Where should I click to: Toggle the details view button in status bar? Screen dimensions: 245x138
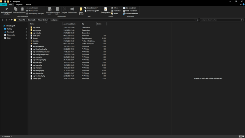tap(240, 136)
